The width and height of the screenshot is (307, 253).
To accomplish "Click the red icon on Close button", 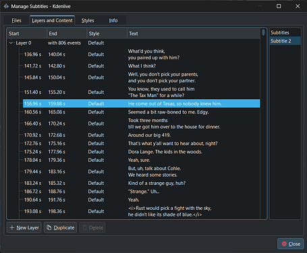I will [284, 244].
